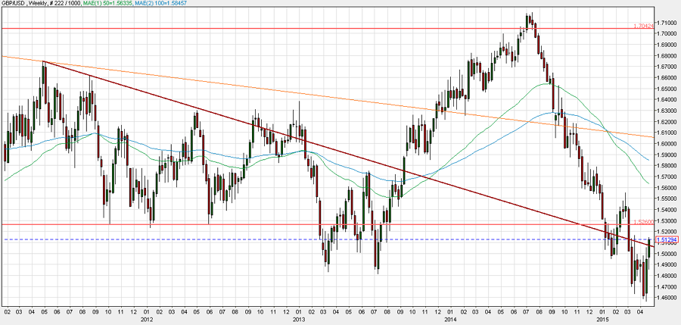
Task: Select the 1.57000 value on price axis
Action: 667,177
